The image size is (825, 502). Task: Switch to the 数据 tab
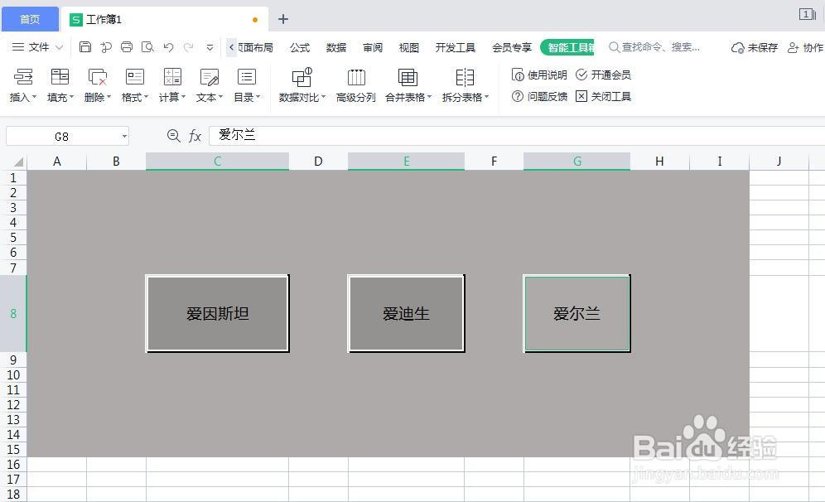pyautogui.click(x=336, y=48)
